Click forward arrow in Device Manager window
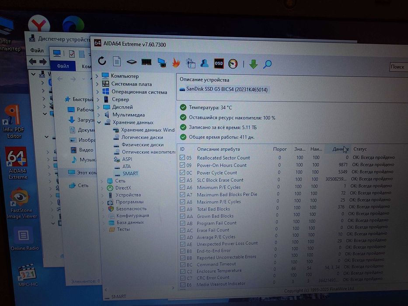This screenshot has width=408, height=306. click(43, 62)
